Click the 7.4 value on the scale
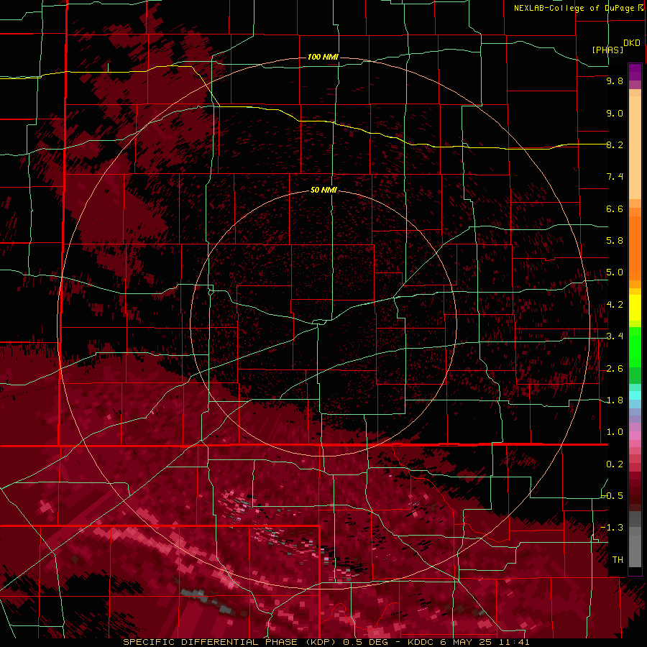The height and width of the screenshot is (647, 647). tap(615, 177)
